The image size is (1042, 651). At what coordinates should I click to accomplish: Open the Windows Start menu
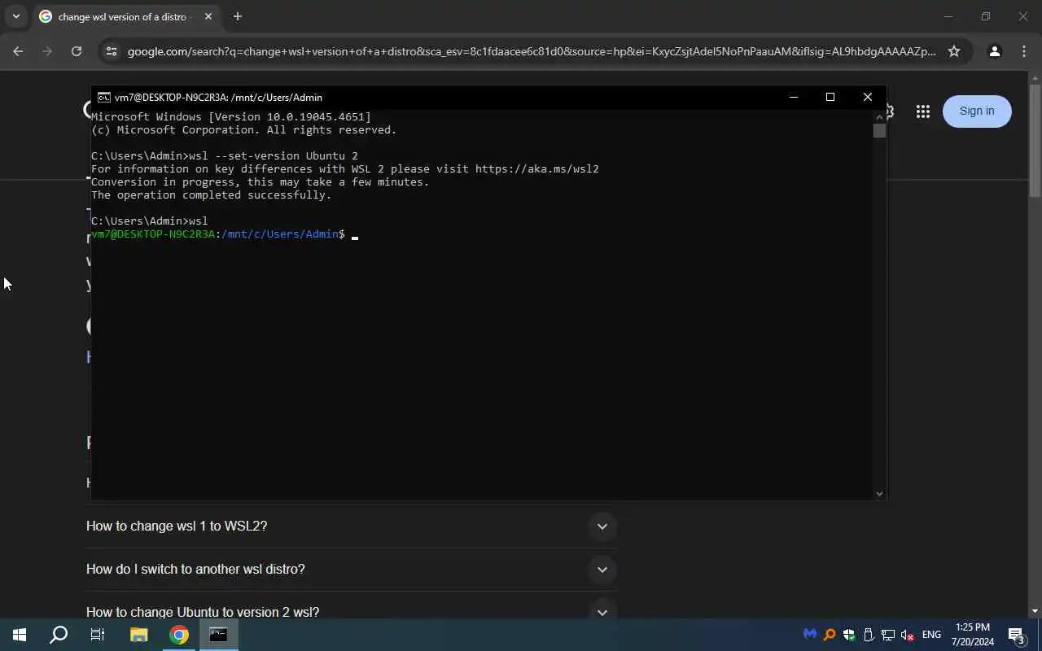pyautogui.click(x=20, y=635)
